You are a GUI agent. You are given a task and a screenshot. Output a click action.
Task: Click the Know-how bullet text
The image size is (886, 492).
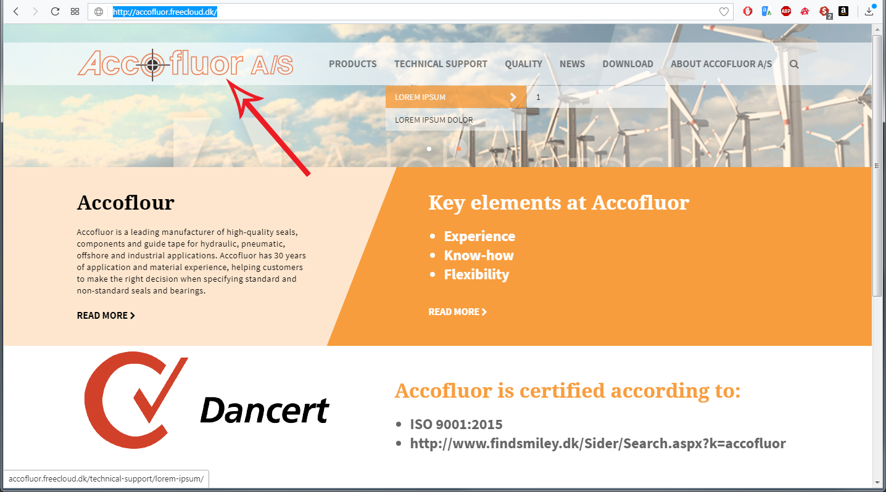[479, 255]
